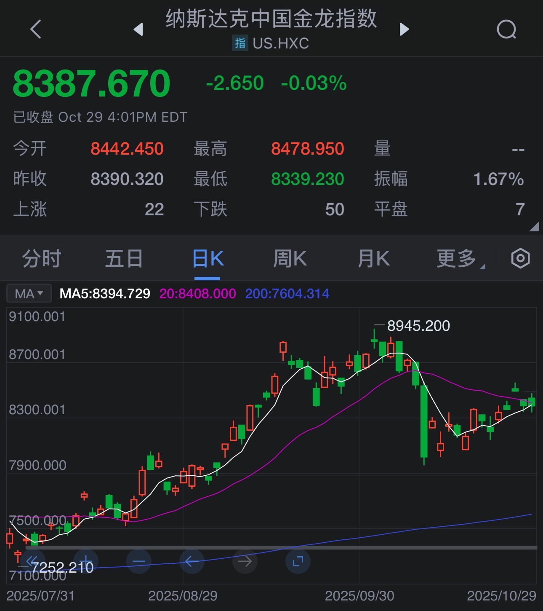Tap the 今开 value 8442.450
The height and width of the screenshot is (611, 543).
point(127,149)
